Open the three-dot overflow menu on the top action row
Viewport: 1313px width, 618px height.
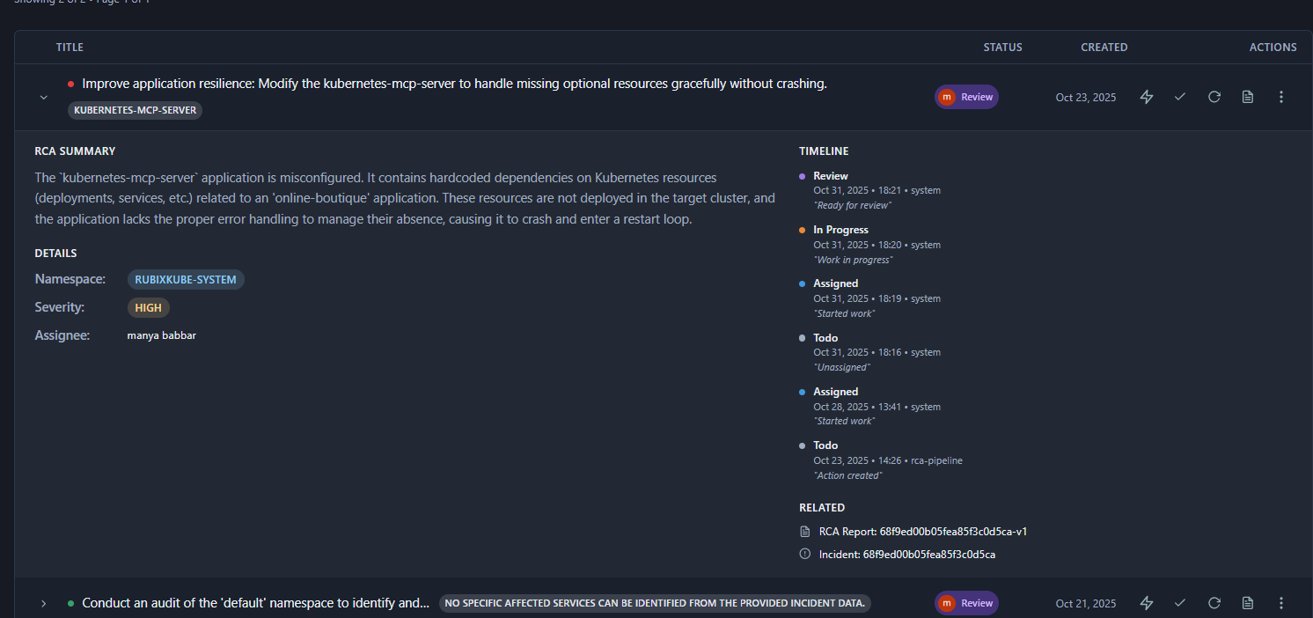tap(1280, 97)
